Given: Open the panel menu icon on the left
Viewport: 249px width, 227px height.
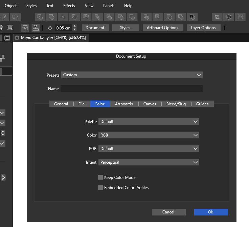Looking at the screenshot, I should coord(7,38).
